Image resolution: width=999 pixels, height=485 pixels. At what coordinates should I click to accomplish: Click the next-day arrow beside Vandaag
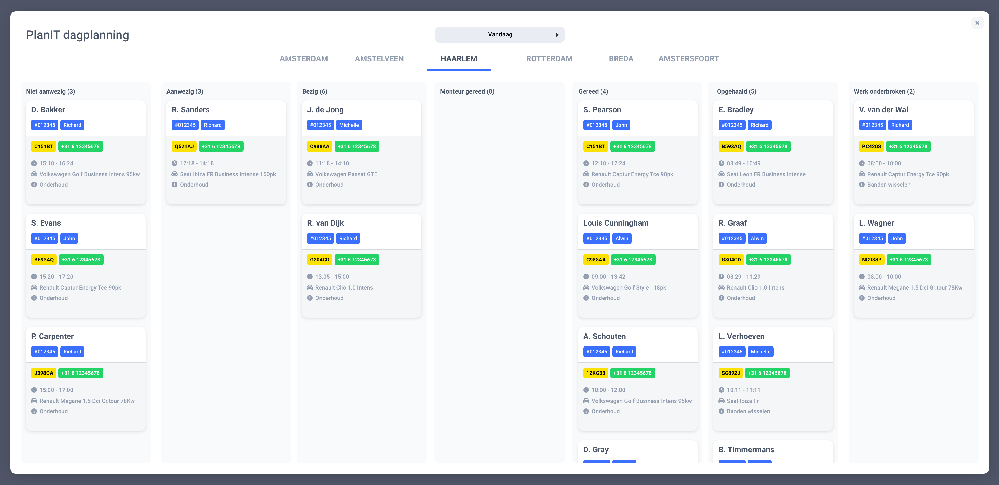[557, 35]
